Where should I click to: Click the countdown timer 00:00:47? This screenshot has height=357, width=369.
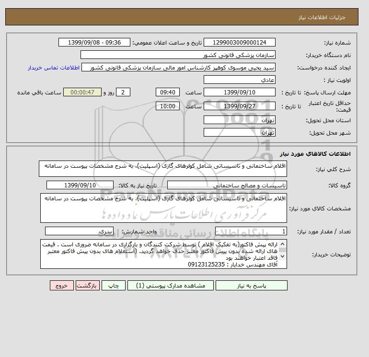[x=82, y=92]
